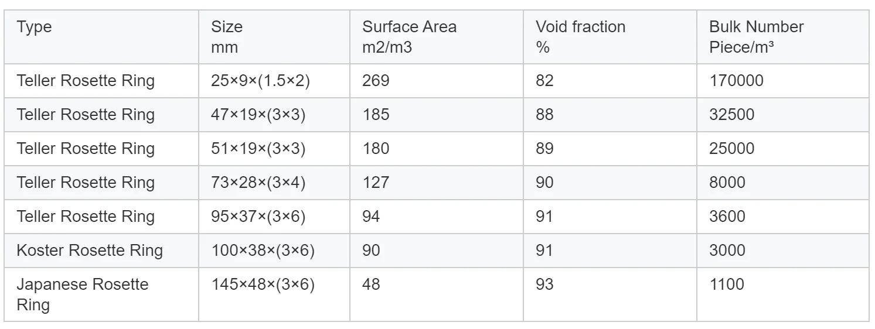This screenshot has height=329, width=875.
Task: Select the bulk number value 170000
Action: click(736, 81)
